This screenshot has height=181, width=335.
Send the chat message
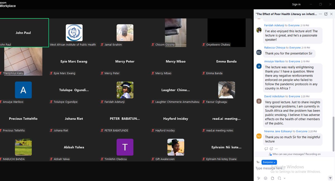click(330, 178)
